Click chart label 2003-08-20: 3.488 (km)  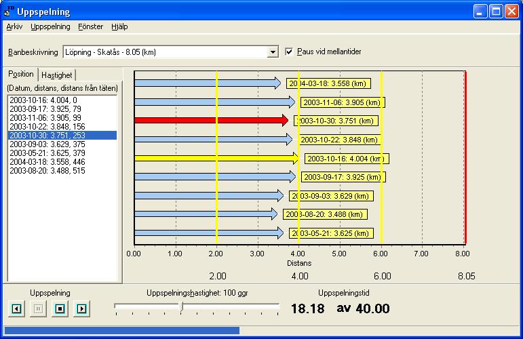pyautogui.click(x=325, y=214)
